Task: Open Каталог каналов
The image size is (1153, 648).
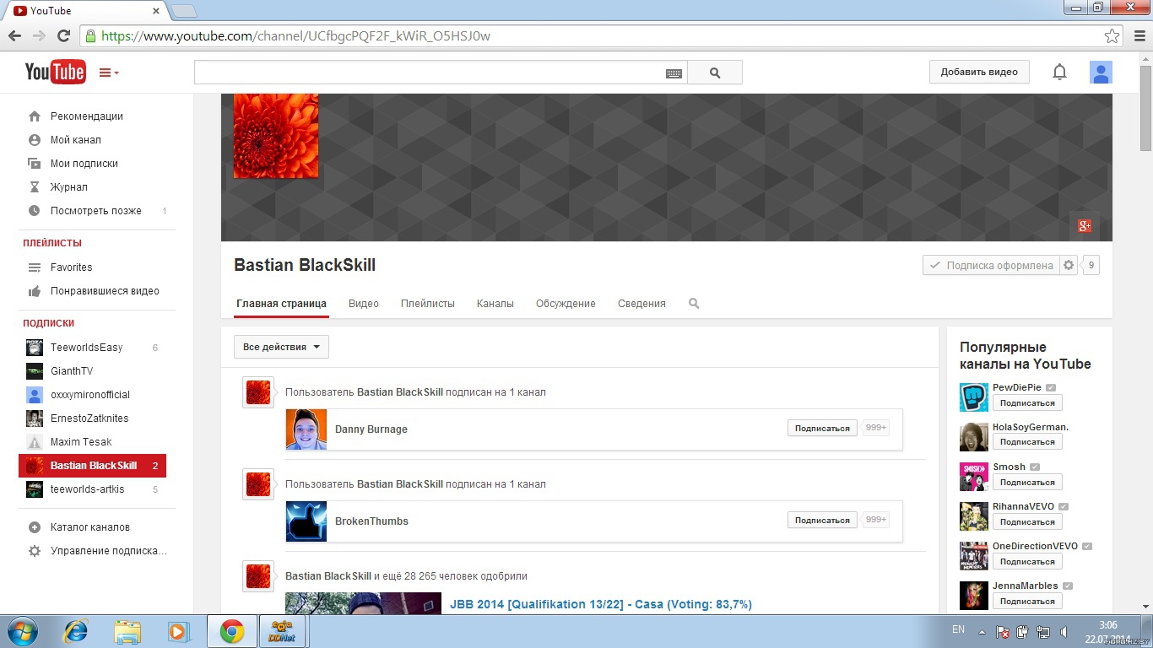Action: pyautogui.click(x=89, y=527)
